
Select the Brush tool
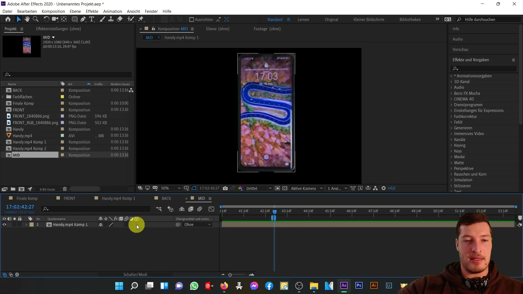click(x=102, y=19)
